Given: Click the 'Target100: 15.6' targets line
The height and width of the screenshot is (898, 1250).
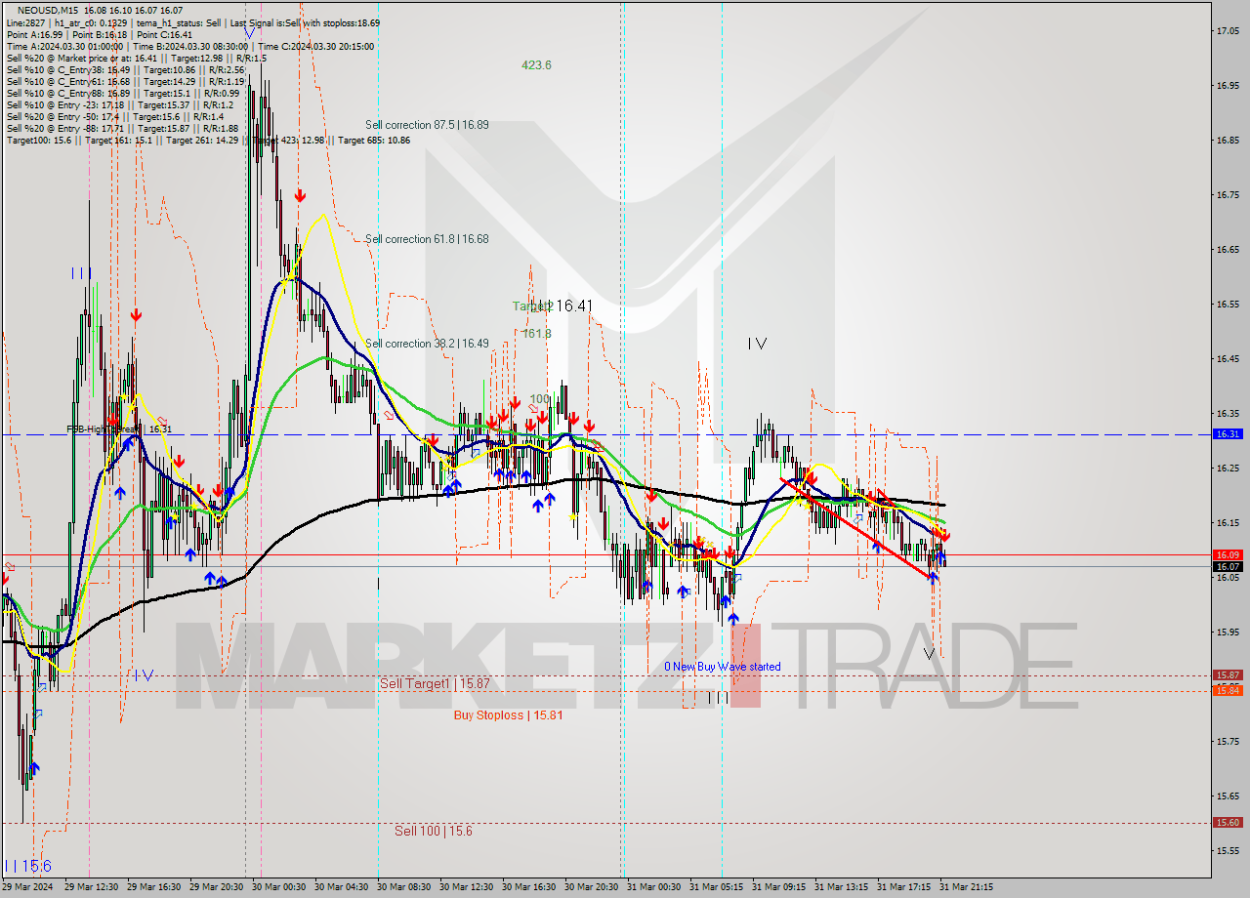Looking at the screenshot, I should pos(208,141).
